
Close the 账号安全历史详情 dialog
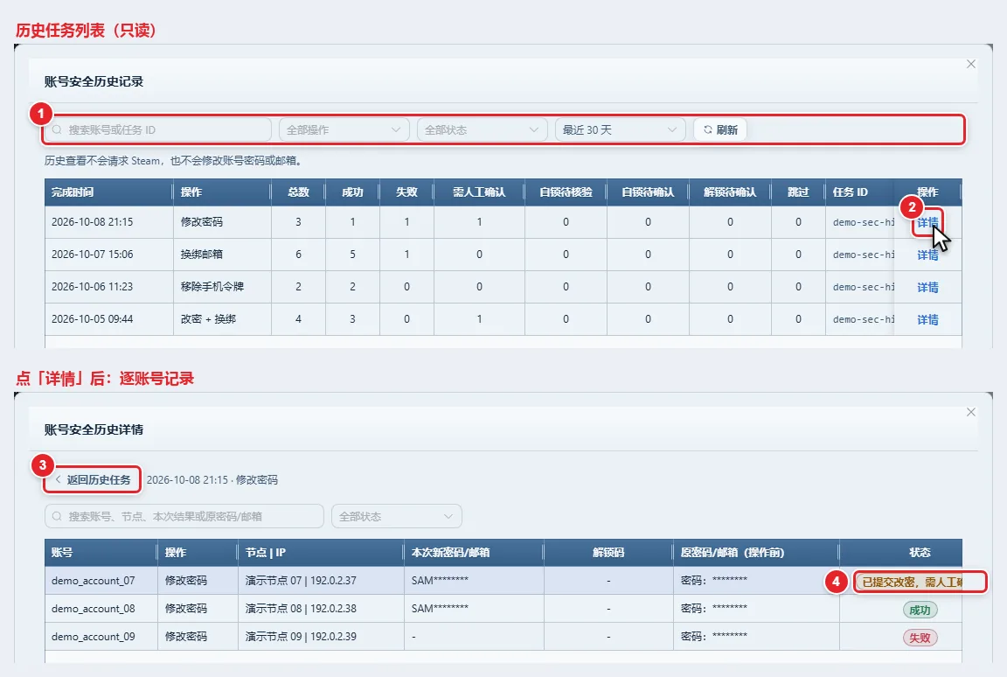[971, 412]
